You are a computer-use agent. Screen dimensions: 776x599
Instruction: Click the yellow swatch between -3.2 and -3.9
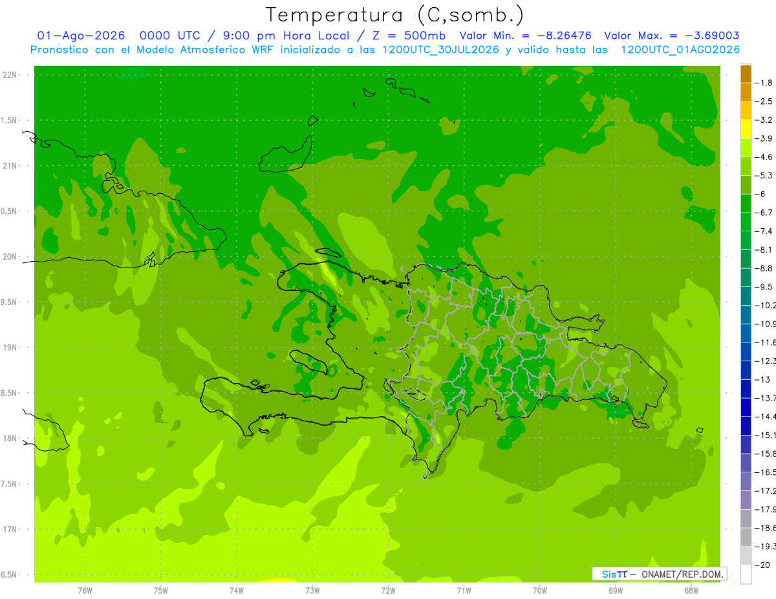pos(746,129)
